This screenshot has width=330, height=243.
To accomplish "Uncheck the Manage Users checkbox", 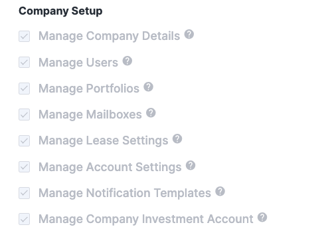I will click(x=24, y=63).
